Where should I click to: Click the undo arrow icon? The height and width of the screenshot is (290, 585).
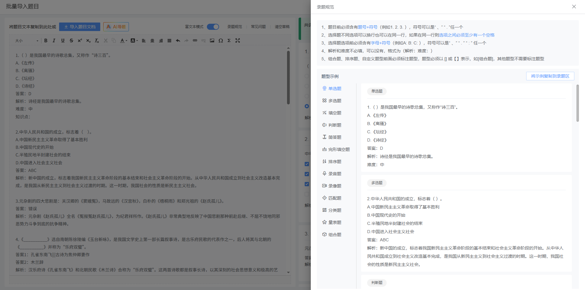coord(178,40)
